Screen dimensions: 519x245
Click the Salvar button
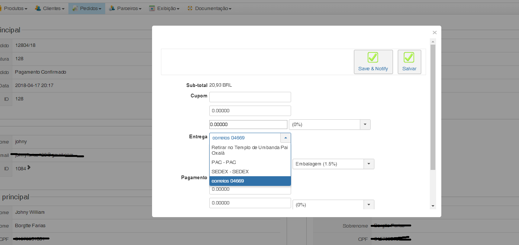[x=409, y=62]
